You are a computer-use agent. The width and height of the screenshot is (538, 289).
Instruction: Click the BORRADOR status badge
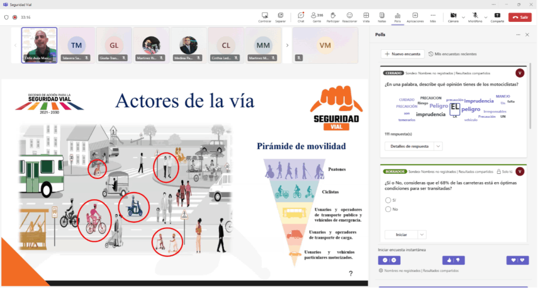(395, 171)
